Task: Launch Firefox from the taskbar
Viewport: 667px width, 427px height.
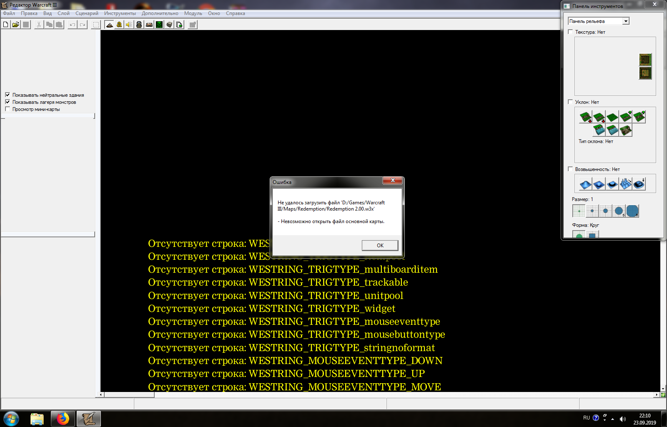Action: 63,419
